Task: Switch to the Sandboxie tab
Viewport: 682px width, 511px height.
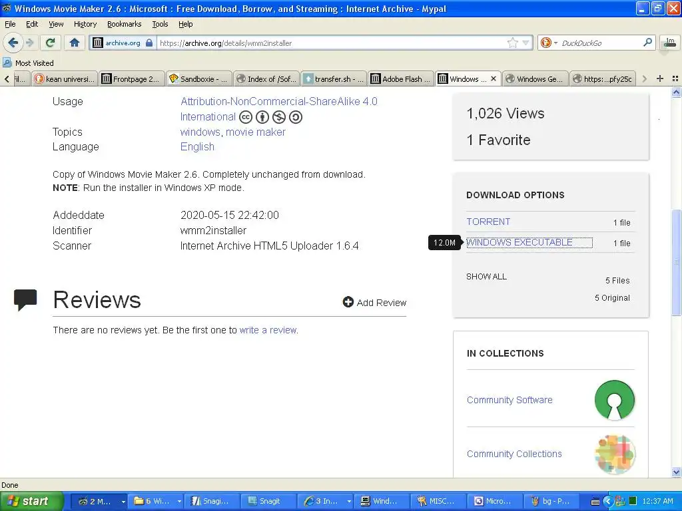Action: pyautogui.click(x=200, y=79)
